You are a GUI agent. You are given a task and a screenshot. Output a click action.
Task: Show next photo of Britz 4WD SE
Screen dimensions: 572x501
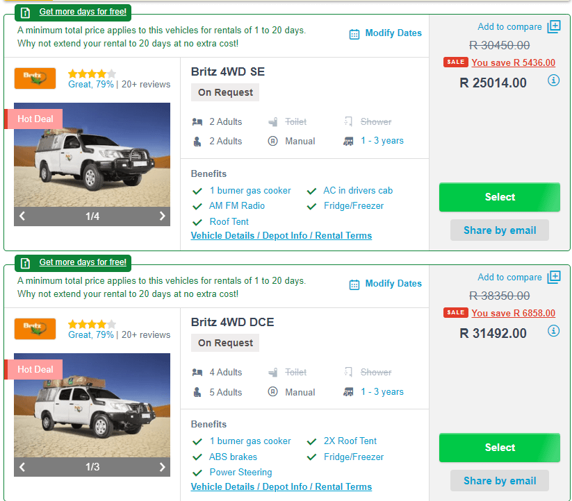point(162,216)
